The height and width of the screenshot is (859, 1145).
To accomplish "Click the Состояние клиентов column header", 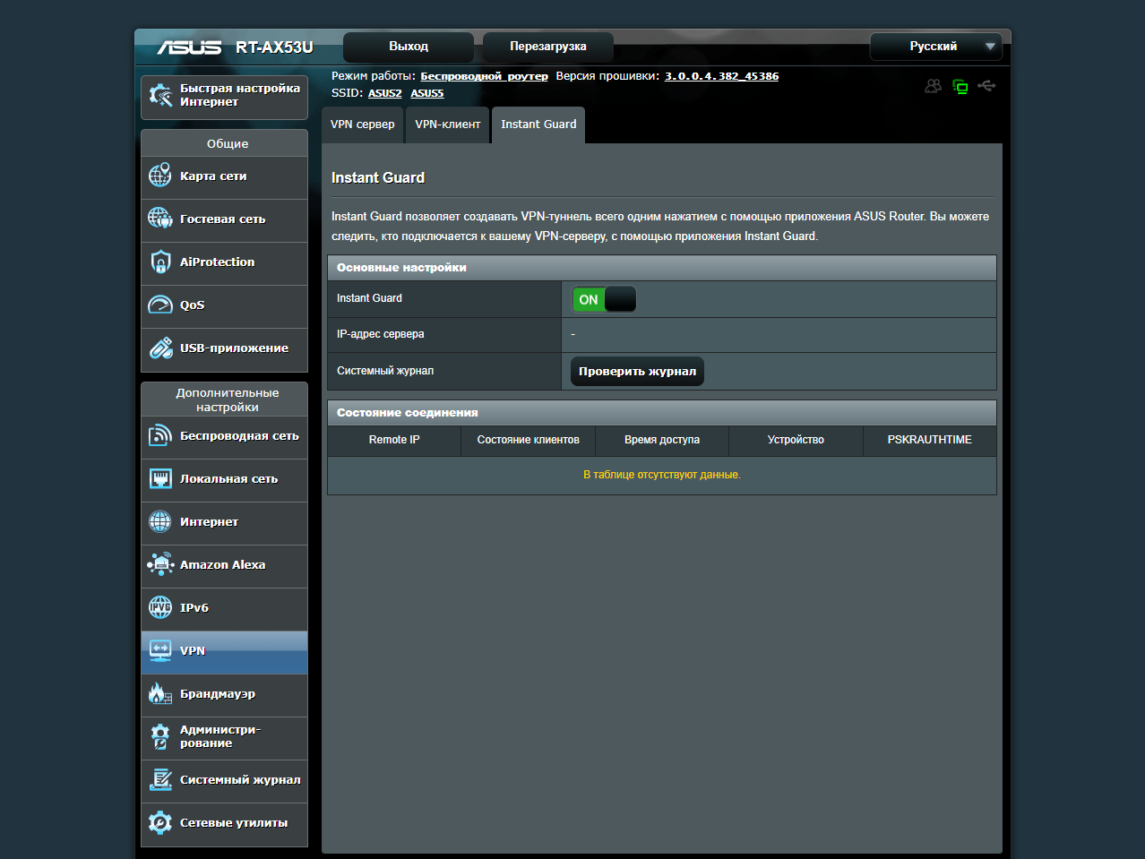I will coord(529,440).
